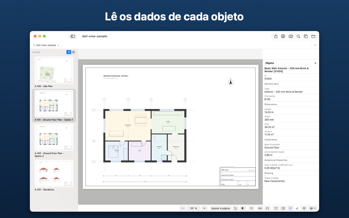Take a snapshot with the camera icon
Screen dimensions: 349x218
pyautogui.click(x=291, y=36)
